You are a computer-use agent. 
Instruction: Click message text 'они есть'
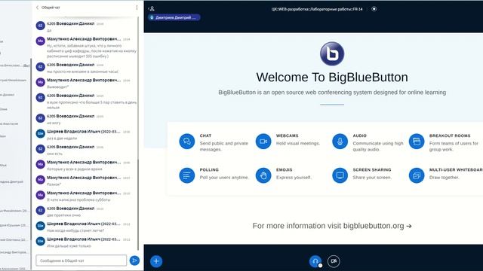[54, 154]
